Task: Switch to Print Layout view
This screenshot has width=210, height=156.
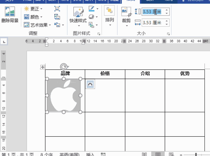Action: [x=158, y=154]
